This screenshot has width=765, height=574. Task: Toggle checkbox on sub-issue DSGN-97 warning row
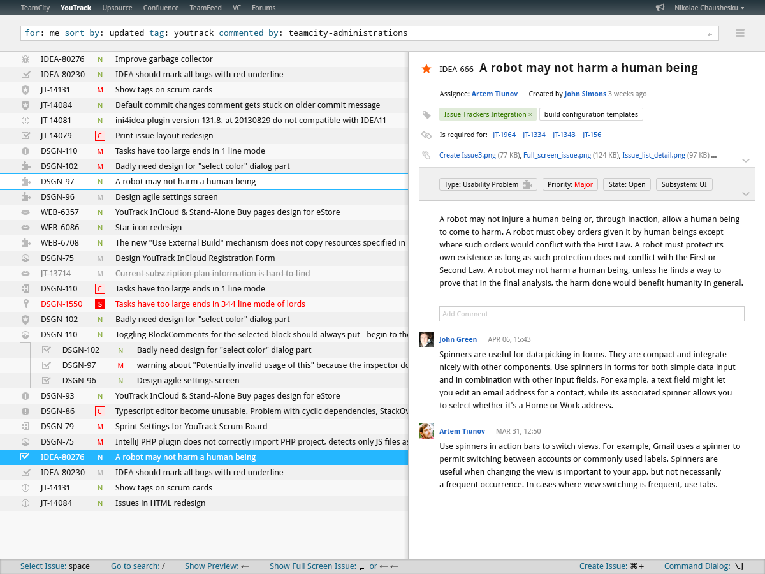46,365
